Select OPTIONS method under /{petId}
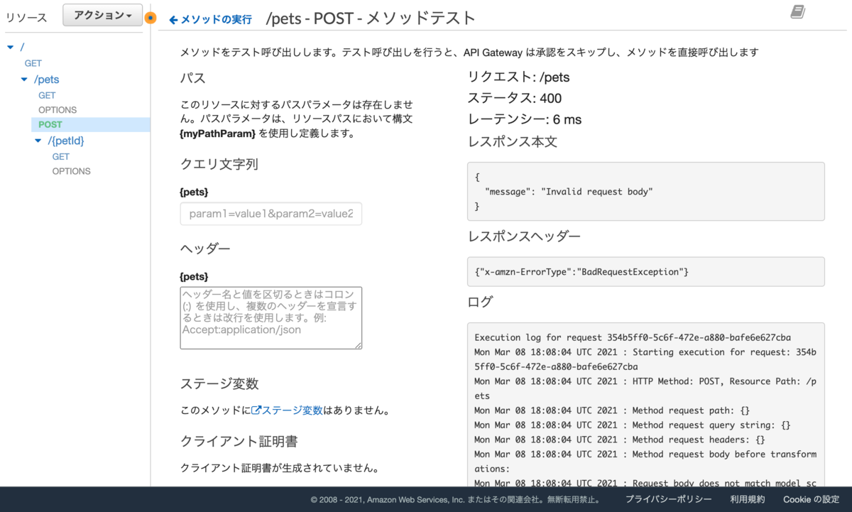852x512 pixels. point(72,171)
